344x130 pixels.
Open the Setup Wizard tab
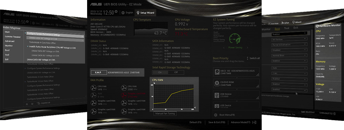[x=145, y=13]
